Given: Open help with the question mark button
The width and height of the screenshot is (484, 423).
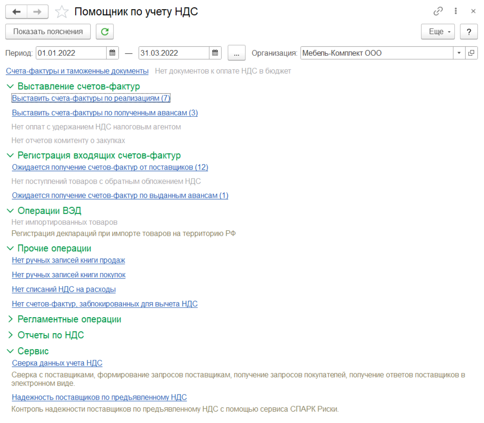Looking at the screenshot, I should point(469,32).
